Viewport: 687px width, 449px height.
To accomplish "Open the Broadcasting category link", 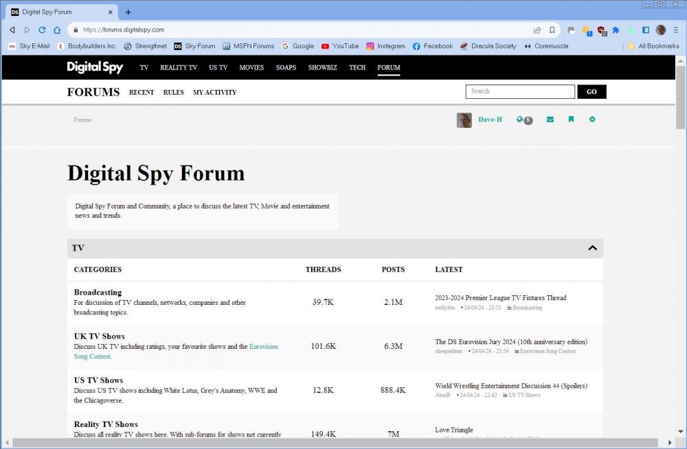I will 98,292.
